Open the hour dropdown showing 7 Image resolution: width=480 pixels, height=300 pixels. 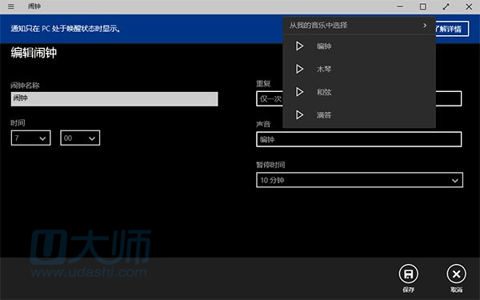coord(31,138)
